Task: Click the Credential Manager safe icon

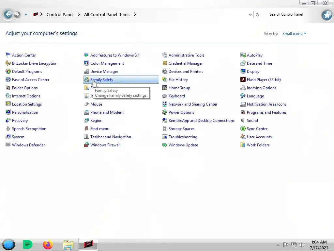Action: tap(165, 63)
